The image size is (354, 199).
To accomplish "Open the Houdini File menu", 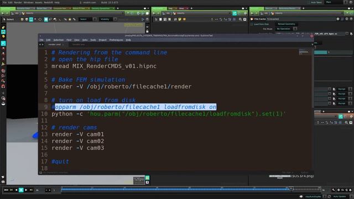I will [x=4, y=2].
